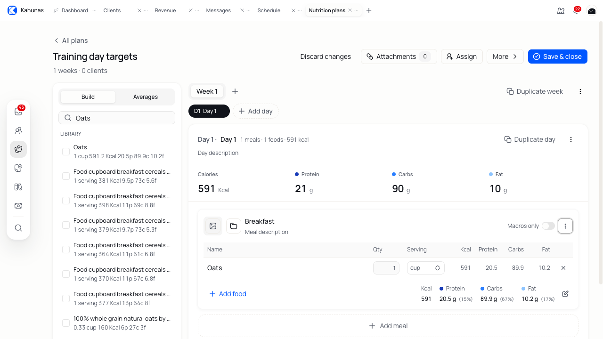Remove Oats row with the X icon
This screenshot has height=339, width=603.
[563, 268]
